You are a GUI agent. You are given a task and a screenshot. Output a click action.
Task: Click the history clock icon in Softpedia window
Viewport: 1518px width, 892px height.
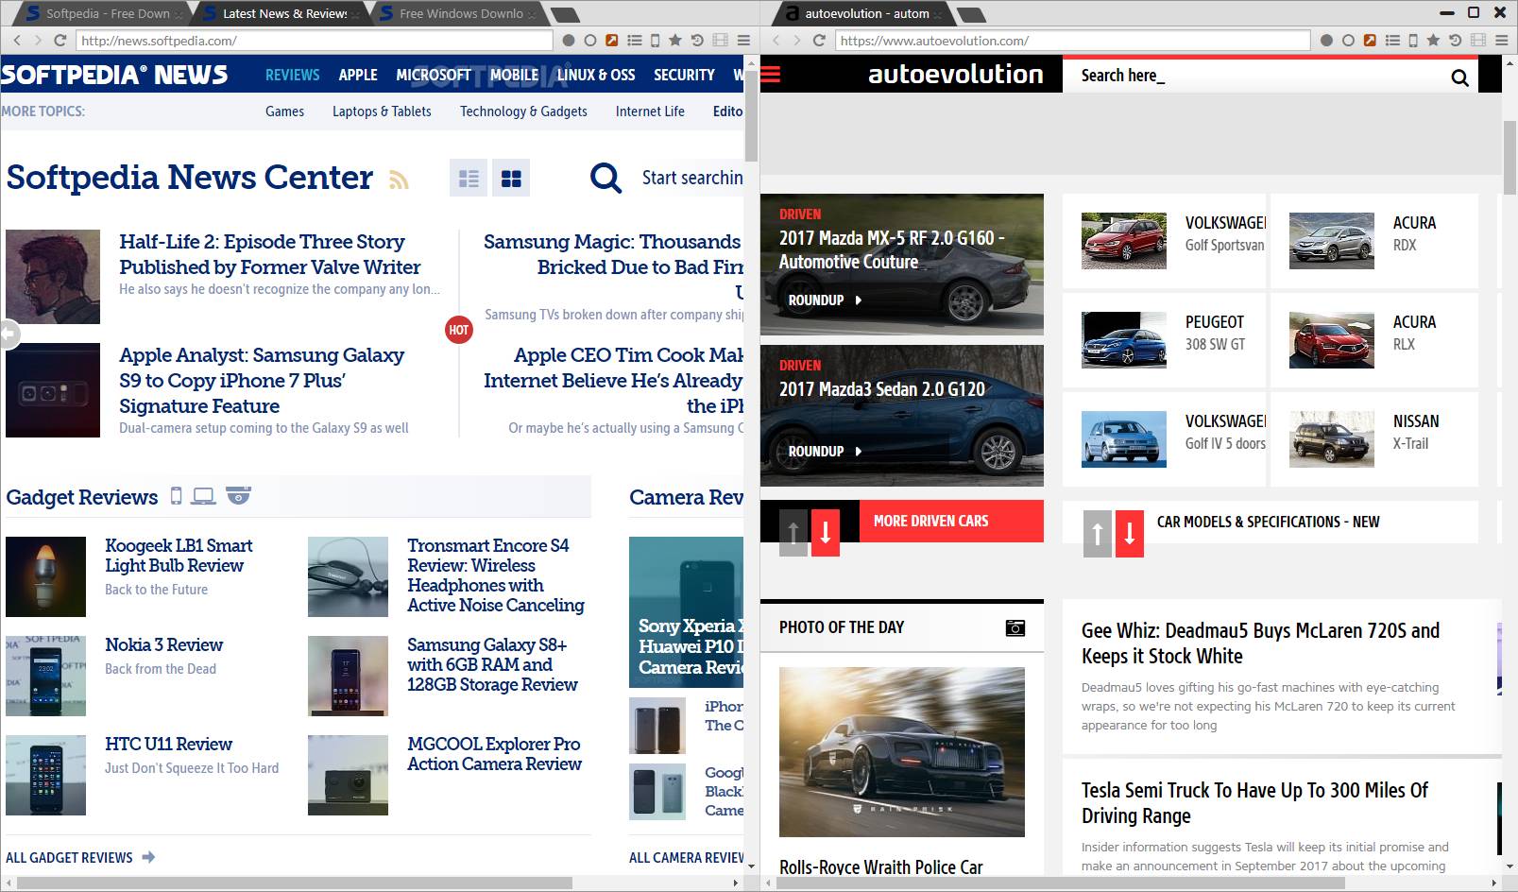click(697, 41)
